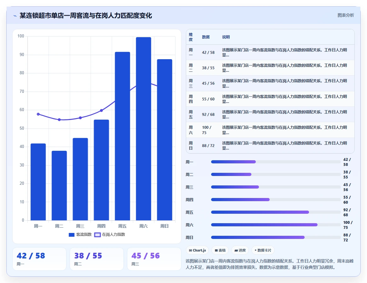Select the 进度 tag chip
The image size is (367, 283).
[x=240, y=250]
